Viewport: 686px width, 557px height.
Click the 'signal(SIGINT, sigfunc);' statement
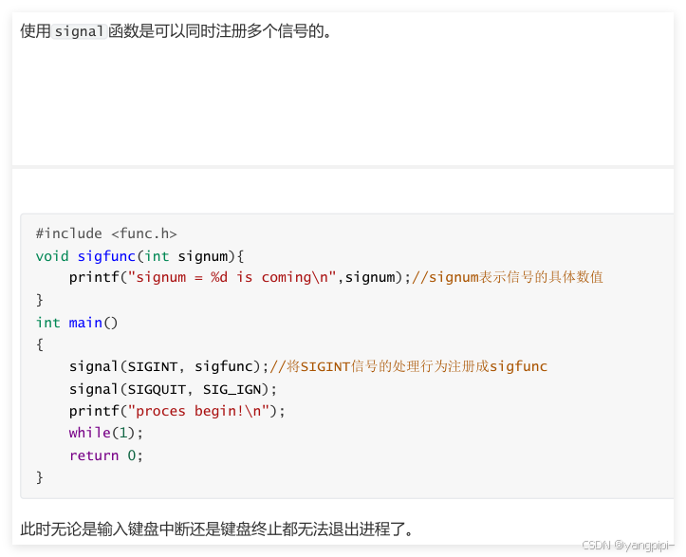(x=169, y=366)
